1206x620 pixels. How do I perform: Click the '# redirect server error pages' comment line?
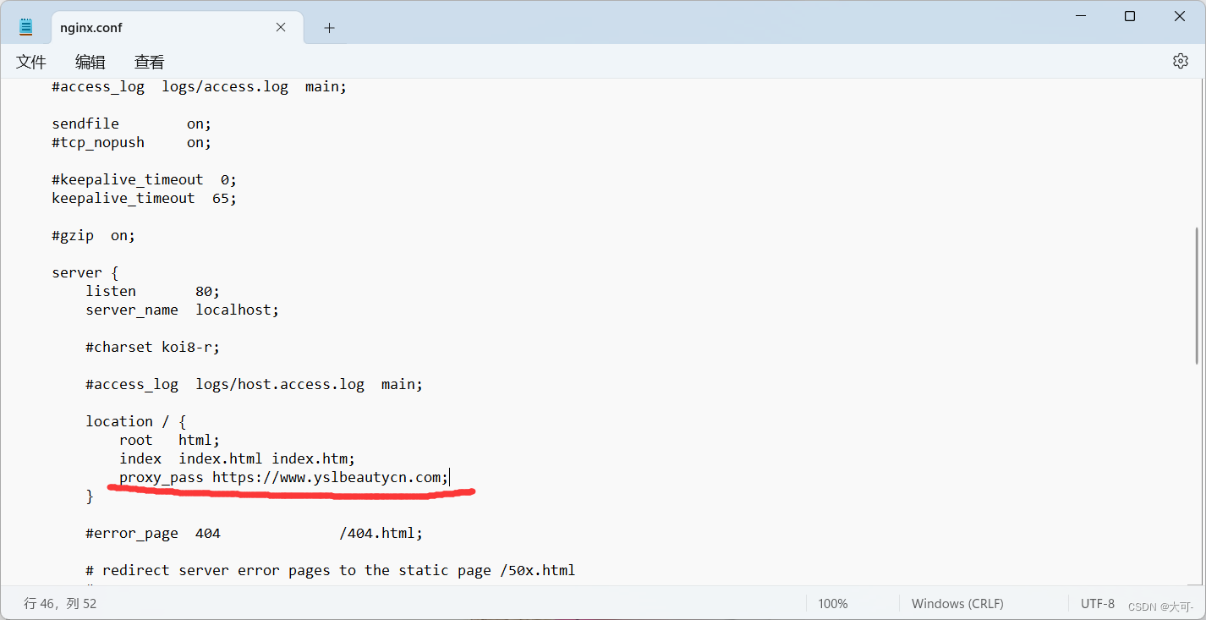[x=331, y=570]
